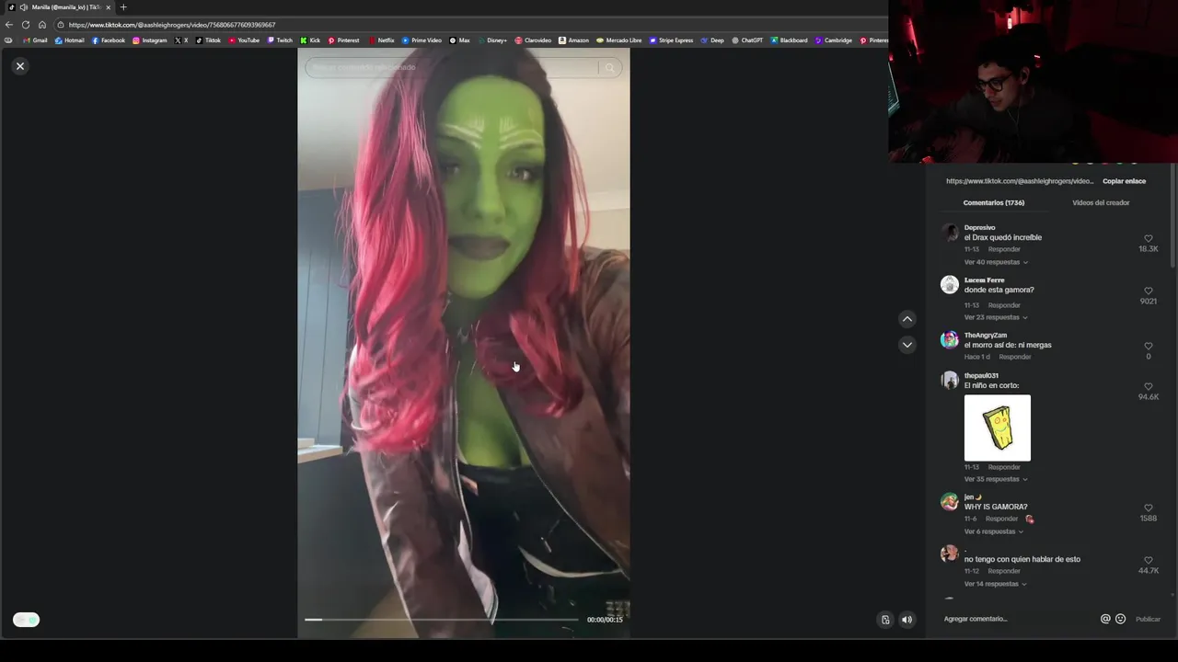This screenshot has height=662, width=1178.
Task: Go to the previous video with the up arrow
Action: (907, 319)
